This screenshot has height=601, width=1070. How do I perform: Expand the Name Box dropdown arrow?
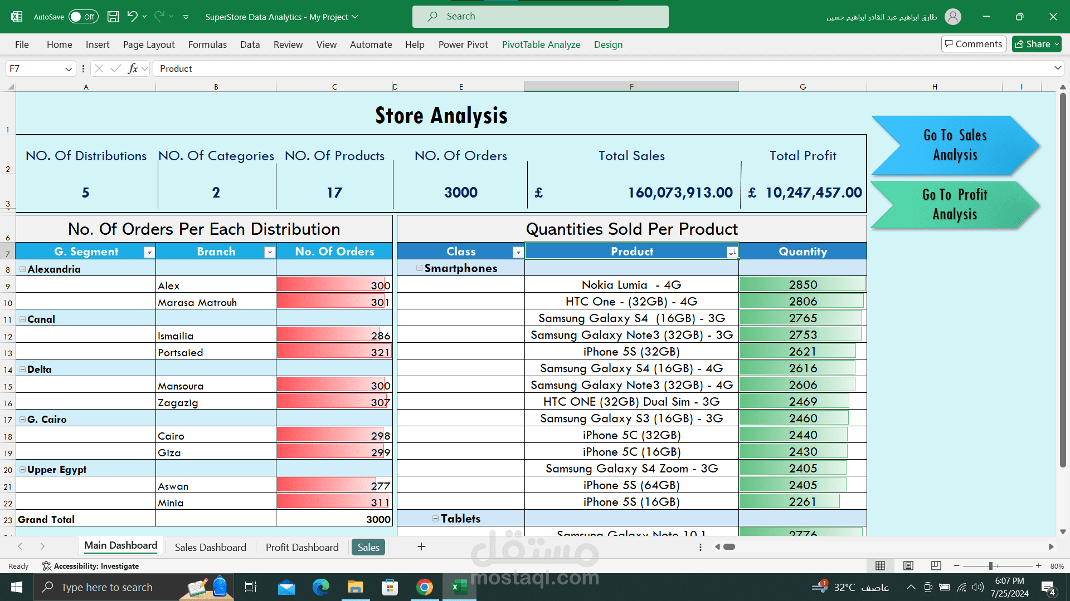(69, 69)
